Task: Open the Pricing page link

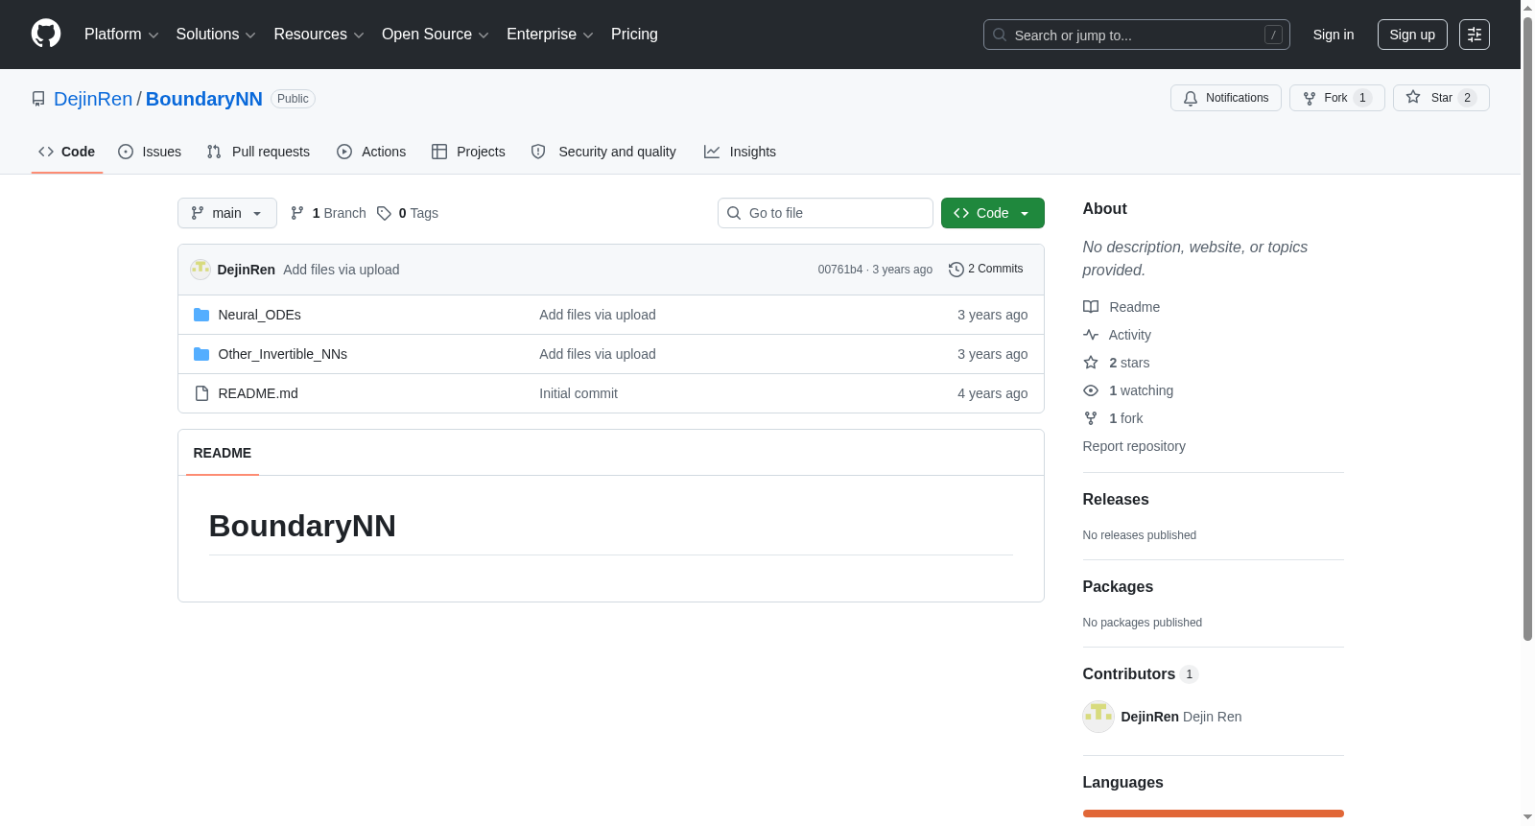Action: 634,35
